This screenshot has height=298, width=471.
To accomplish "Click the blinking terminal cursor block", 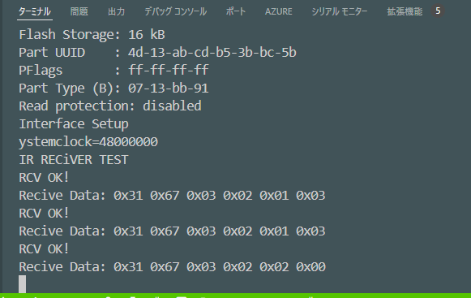I will pos(22,283).
